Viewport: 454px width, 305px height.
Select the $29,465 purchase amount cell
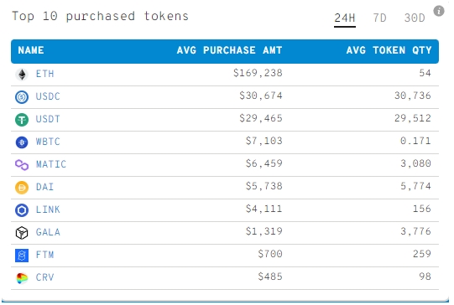click(261, 118)
